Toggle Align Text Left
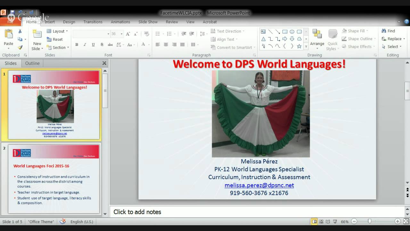The height and width of the screenshot is (231, 410). click(158, 45)
